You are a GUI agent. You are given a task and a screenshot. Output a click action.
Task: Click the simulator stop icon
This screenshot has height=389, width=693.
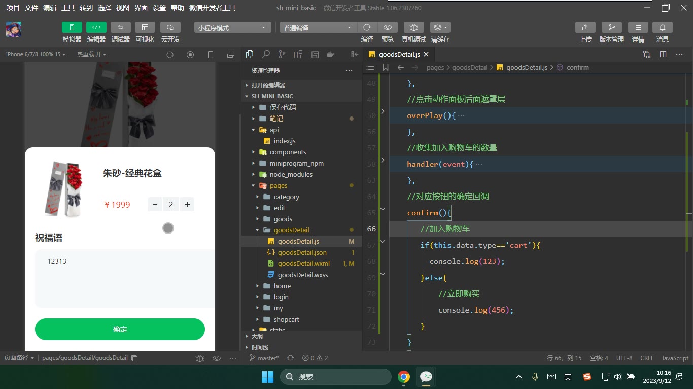(190, 55)
